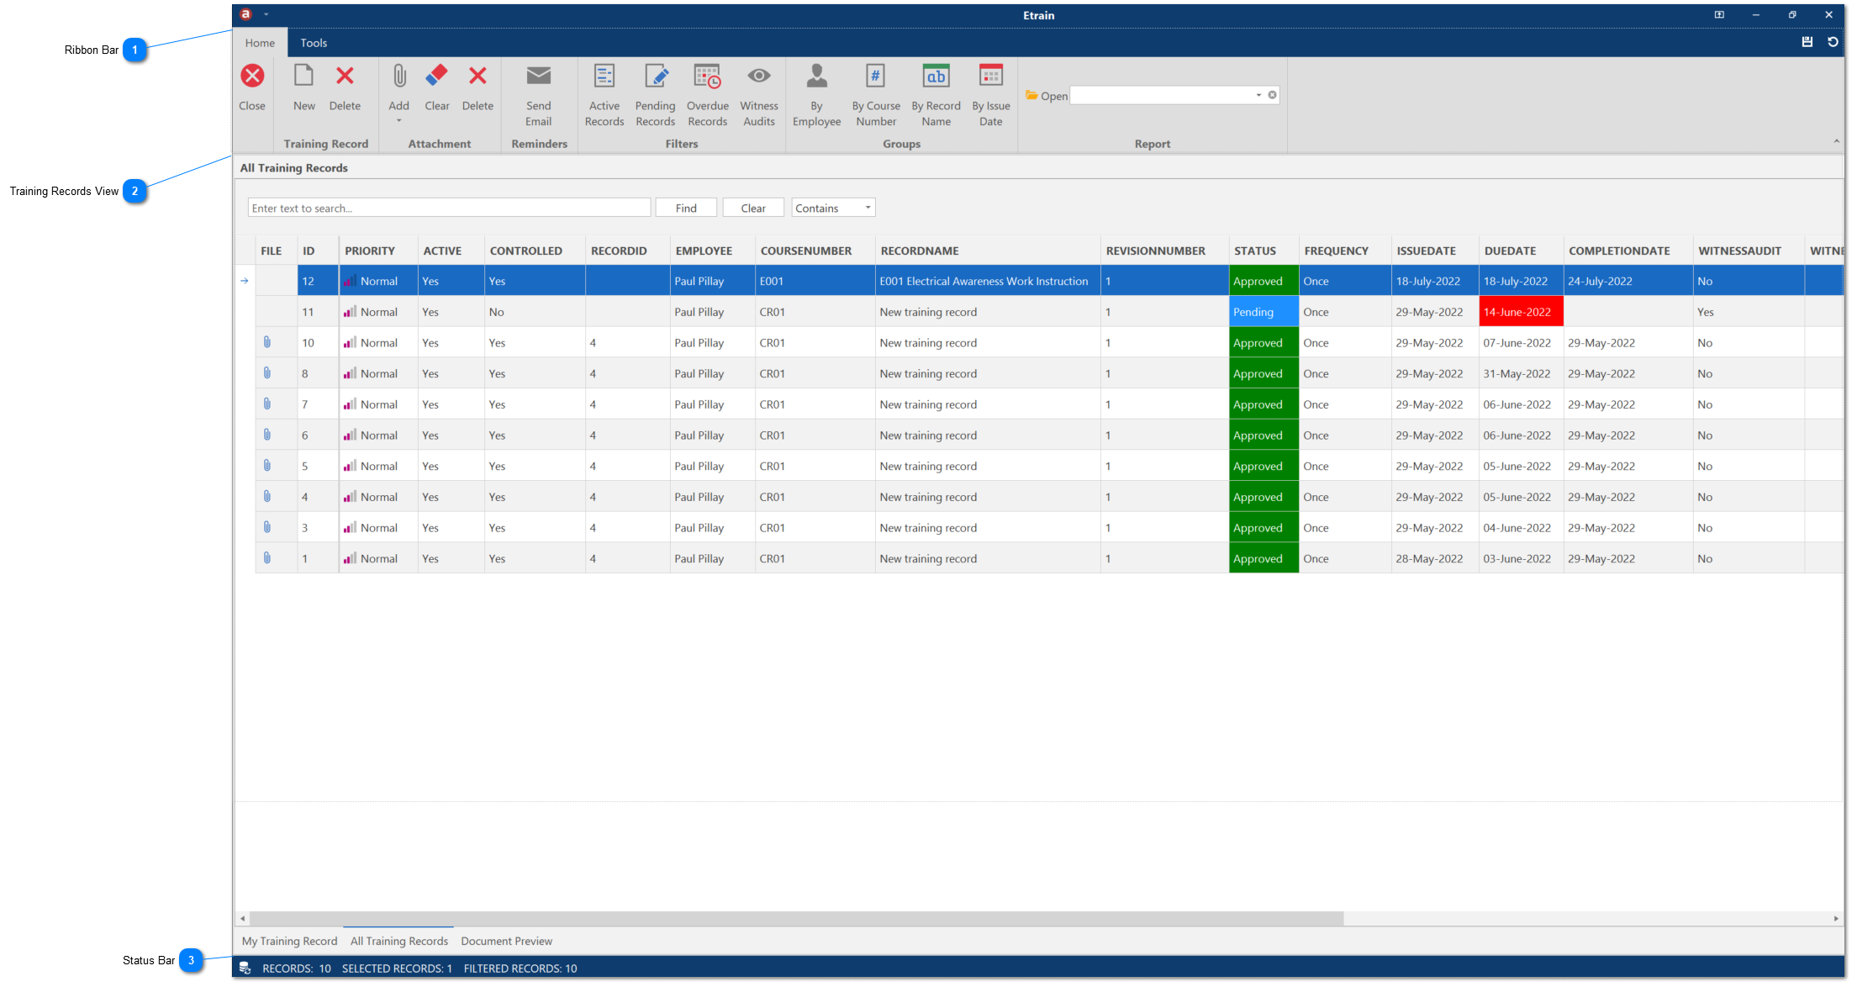
Task: Click the Find button
Action: point(686,208)
